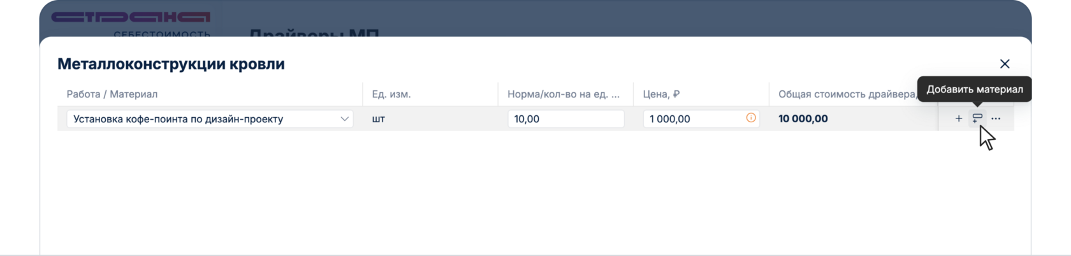The height and width of the screenshot is (256, 1071).
Task: Open the three-dots more options menu
Action: 996,118
